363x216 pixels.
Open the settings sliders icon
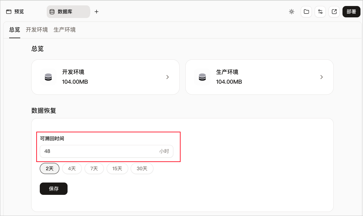click(320, 12)
